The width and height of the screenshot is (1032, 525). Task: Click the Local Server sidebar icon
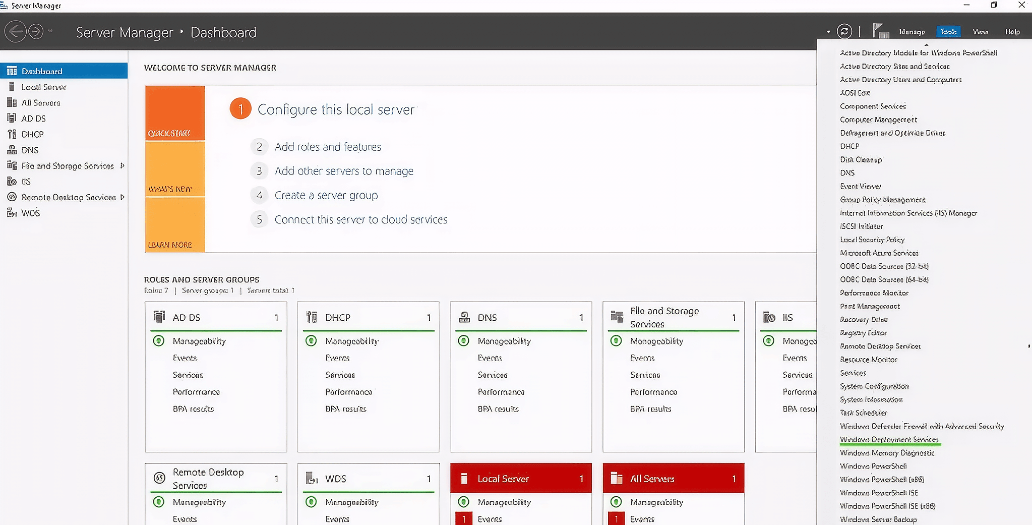point(12,87)
